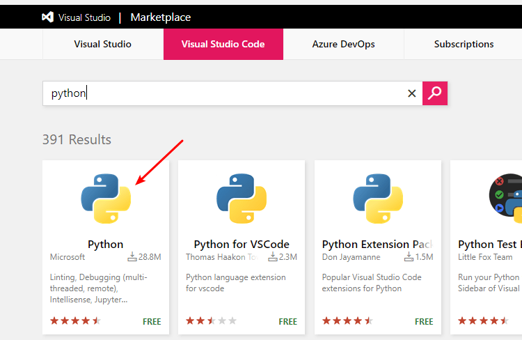Open the Python Test extension icon
The height and width of the screenshot is (340, 522).
pos(505,199)
